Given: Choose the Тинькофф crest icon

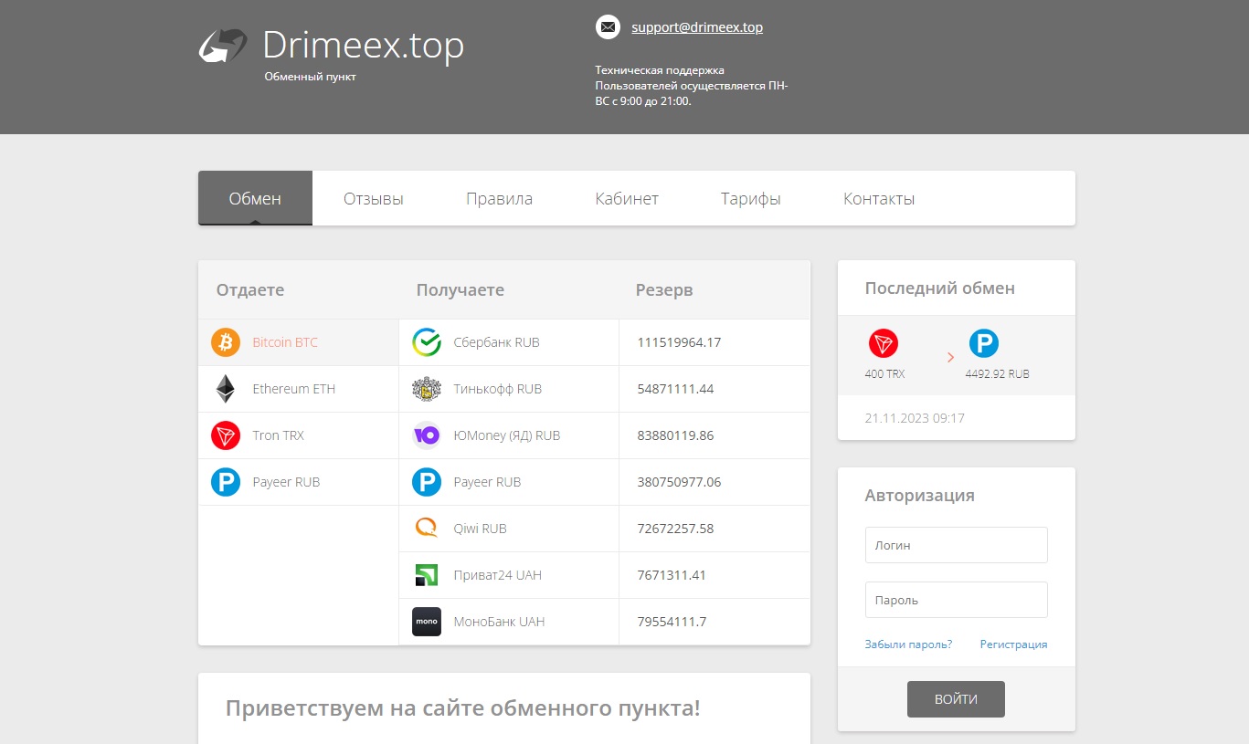Looking at the screenshot, I should pos(427,389).
